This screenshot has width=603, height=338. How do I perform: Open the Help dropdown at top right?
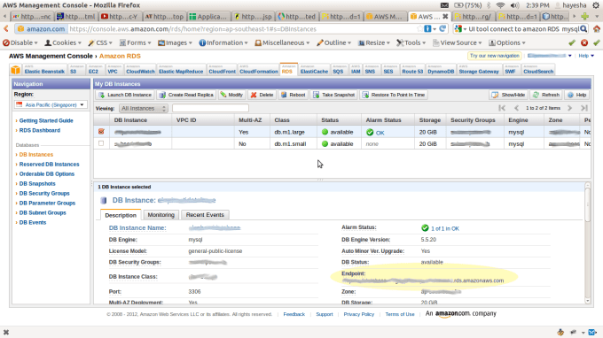tap(586, 56)
